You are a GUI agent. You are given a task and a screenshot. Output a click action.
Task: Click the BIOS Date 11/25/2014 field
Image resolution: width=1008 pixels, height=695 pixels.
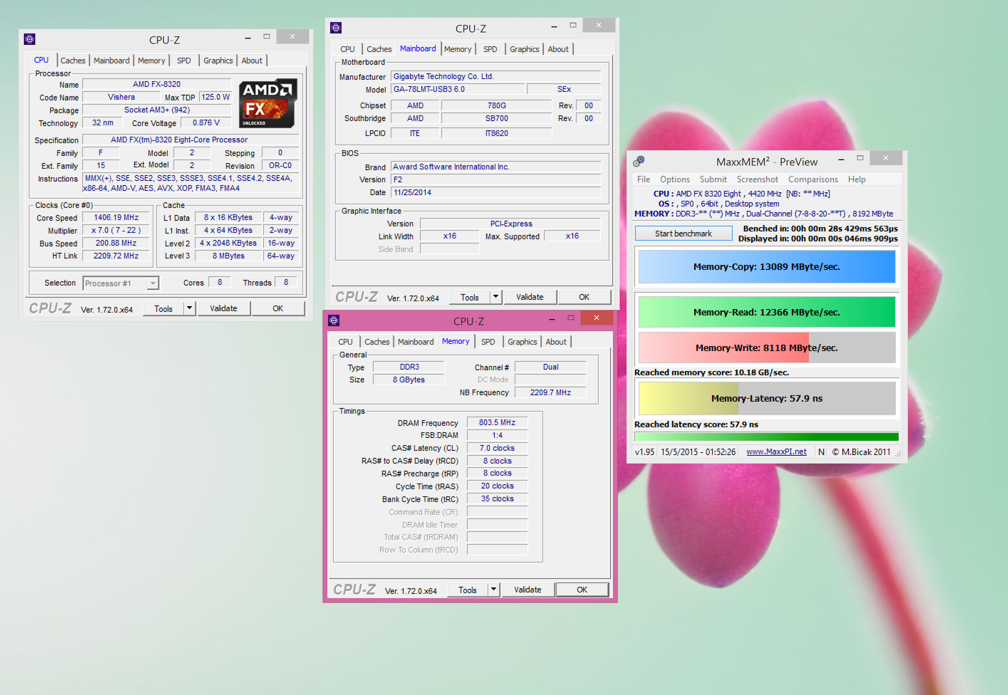pos(496,193)
